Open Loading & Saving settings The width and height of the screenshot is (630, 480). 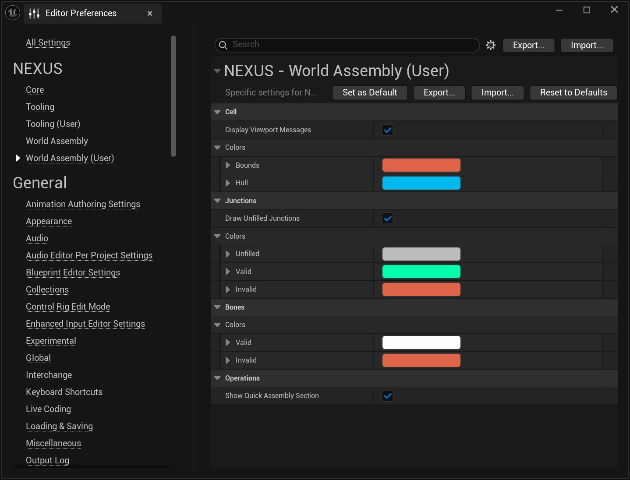59,426
